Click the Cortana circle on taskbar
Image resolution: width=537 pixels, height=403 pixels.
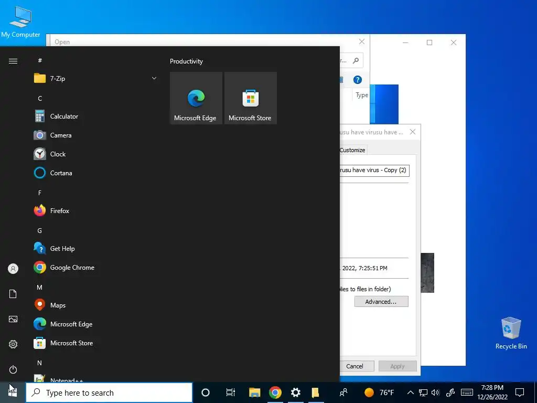pyautogui.click(x=206, y=393)
